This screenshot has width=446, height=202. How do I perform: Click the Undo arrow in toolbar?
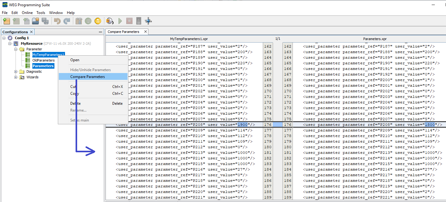(57, 21)
